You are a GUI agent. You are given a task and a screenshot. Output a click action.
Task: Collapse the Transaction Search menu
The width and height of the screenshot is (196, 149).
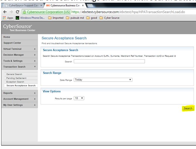pyautogui.click(x=20, y=67)
